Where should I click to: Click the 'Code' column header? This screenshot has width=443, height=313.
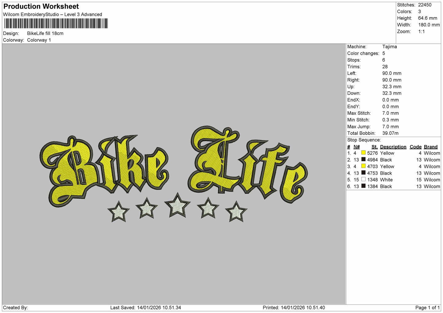click(x=416, y=147)
